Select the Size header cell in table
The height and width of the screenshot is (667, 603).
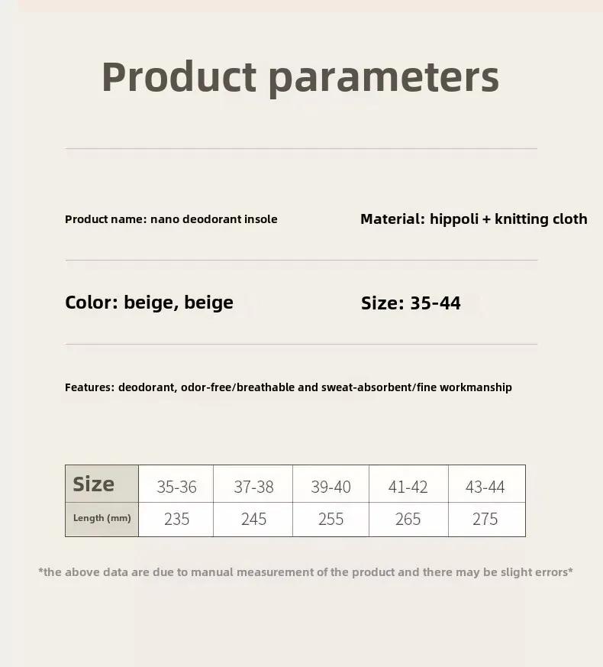pos(102,484)
